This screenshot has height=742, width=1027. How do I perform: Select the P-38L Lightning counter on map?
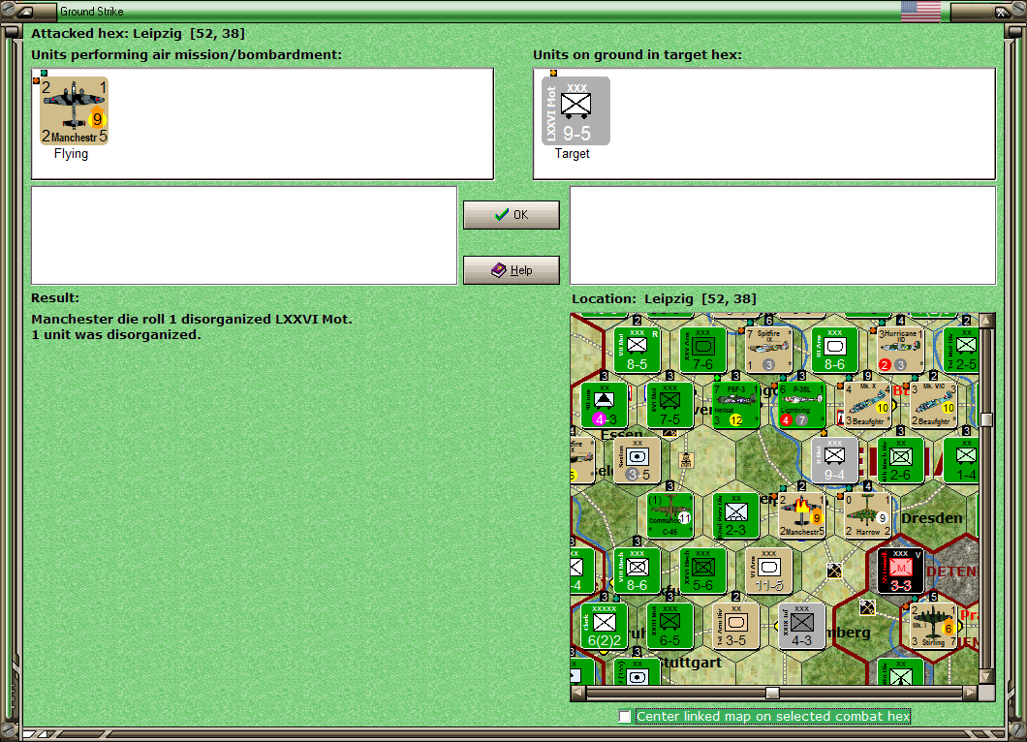pos(801,405)
